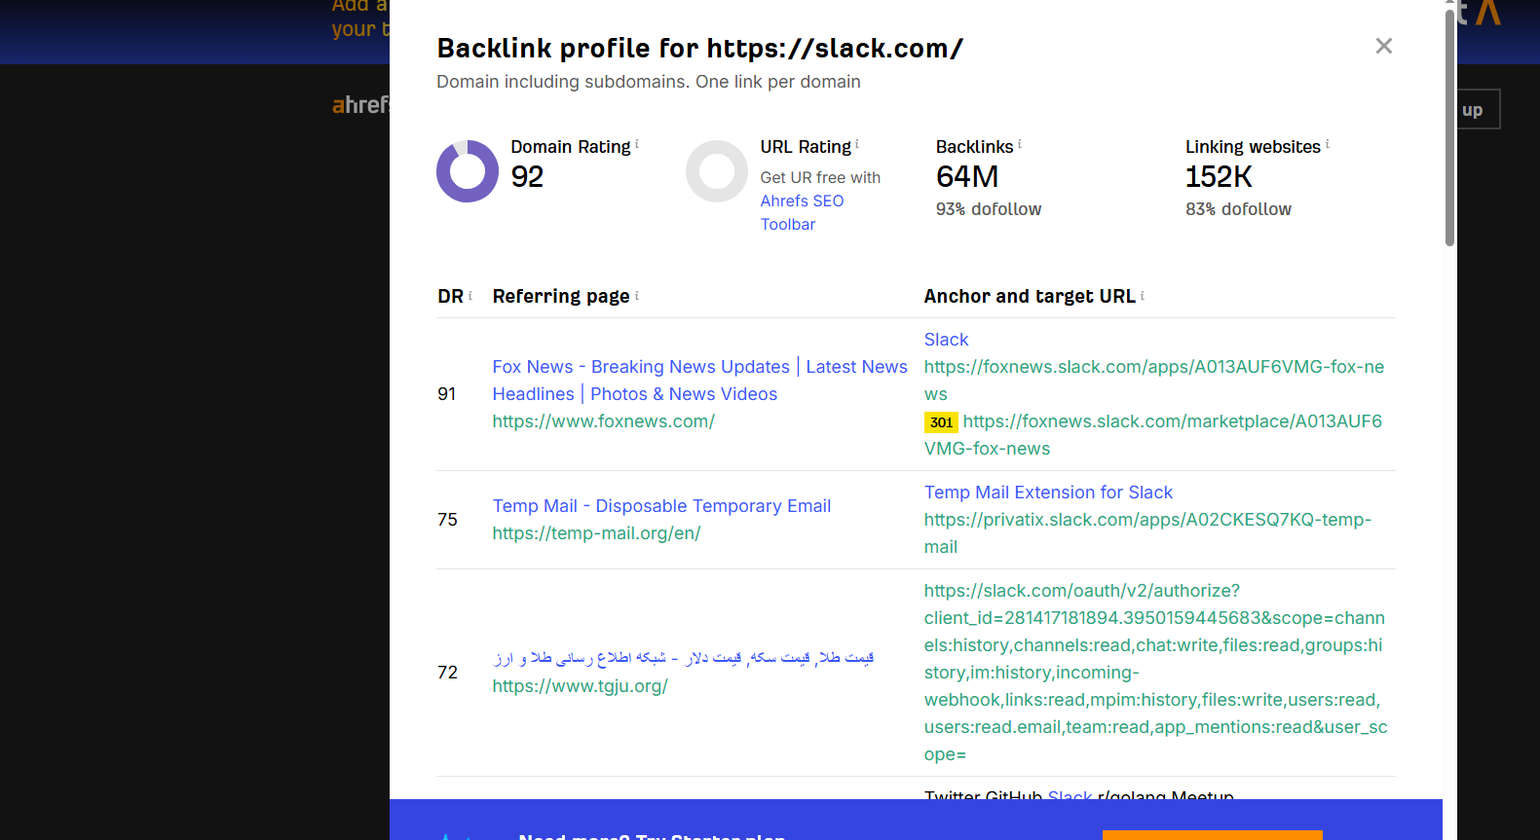
Task: Click the gray URL Rating donut chart
Action: (x=717, y=171)
